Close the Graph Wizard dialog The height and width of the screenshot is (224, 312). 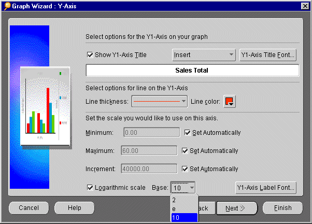point(305,6)
